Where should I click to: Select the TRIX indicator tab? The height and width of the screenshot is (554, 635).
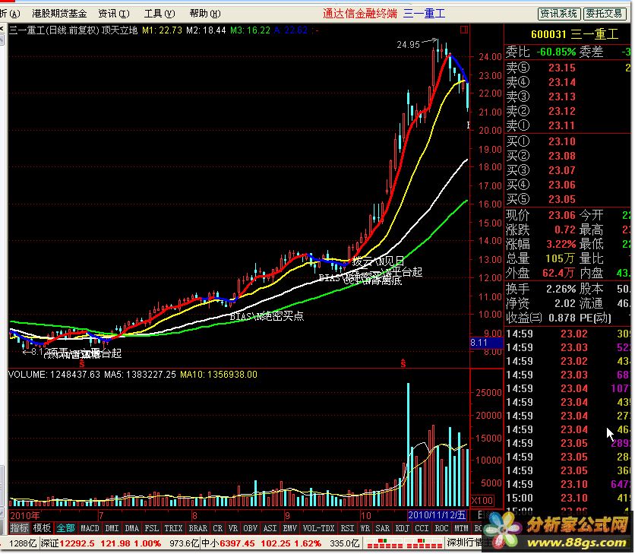[173, 528]
